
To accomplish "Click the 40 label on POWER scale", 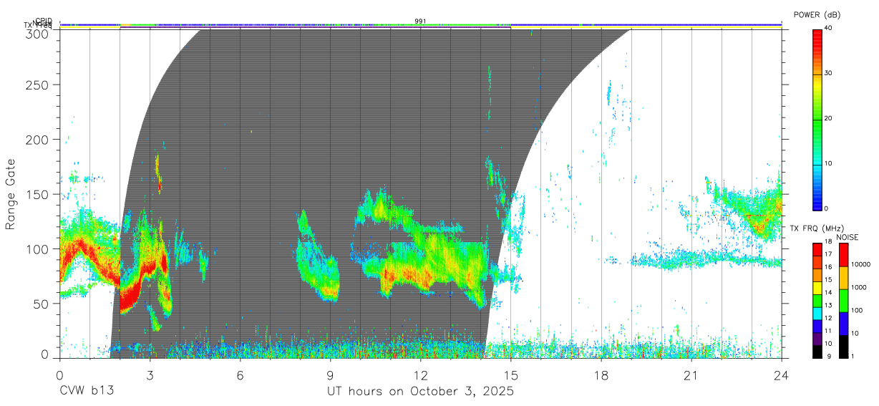I will pyautogui.click(x=829, y=29).
